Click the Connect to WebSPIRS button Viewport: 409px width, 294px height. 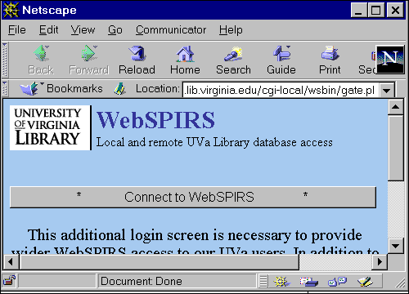193,197
